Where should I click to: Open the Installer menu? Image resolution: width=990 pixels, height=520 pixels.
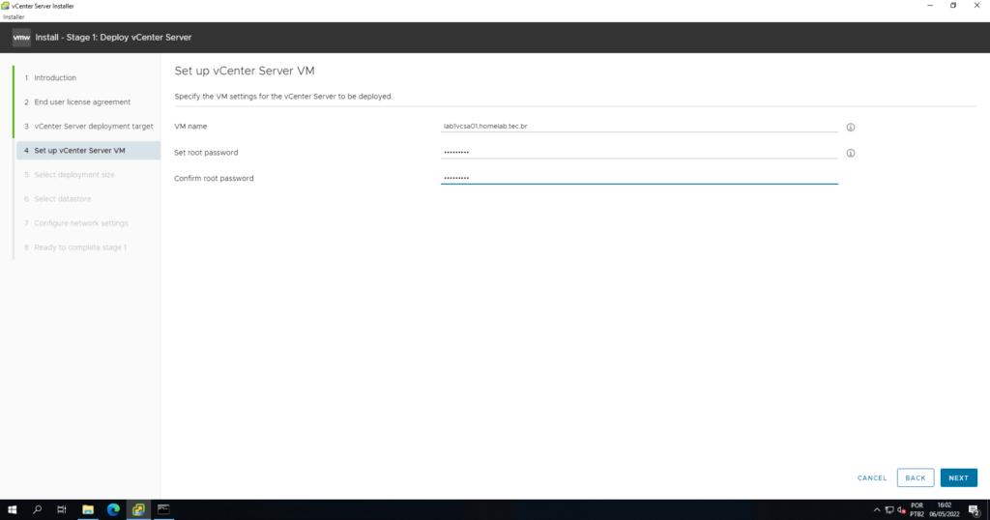[x=14, y=17]
